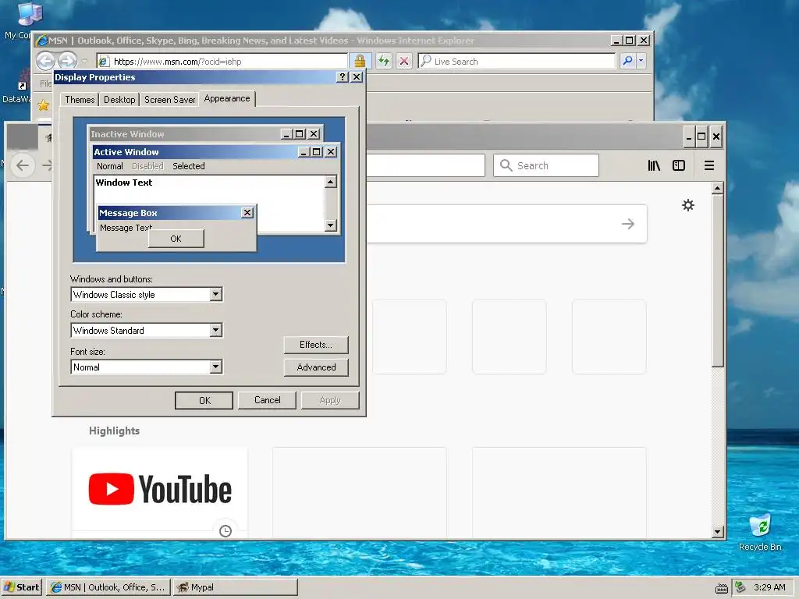Click the go arrow in Mypal page search box
Viewport: 799px width, 599px height.
click(x=628, y=224)
